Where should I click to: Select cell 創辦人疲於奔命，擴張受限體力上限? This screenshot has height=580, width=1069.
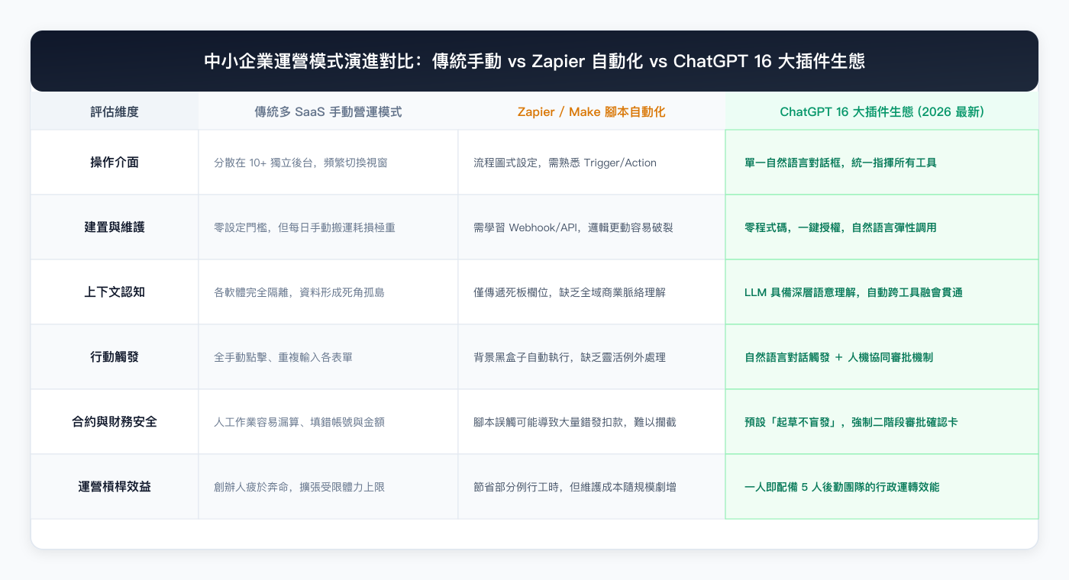328,487
